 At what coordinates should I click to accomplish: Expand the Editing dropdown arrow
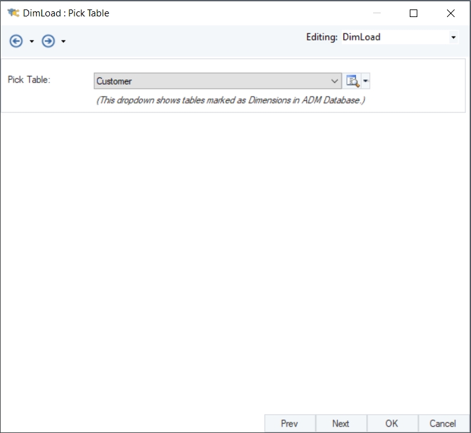[453, 38]
